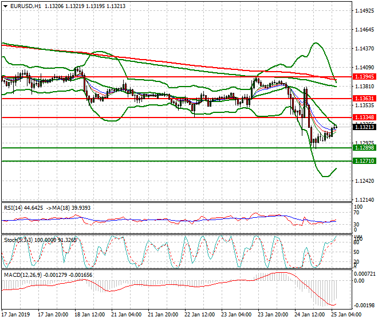Click the 1.12420 price scale value
Image resolution: width=378 pixels, height=321 pixels.
[364, 181]
